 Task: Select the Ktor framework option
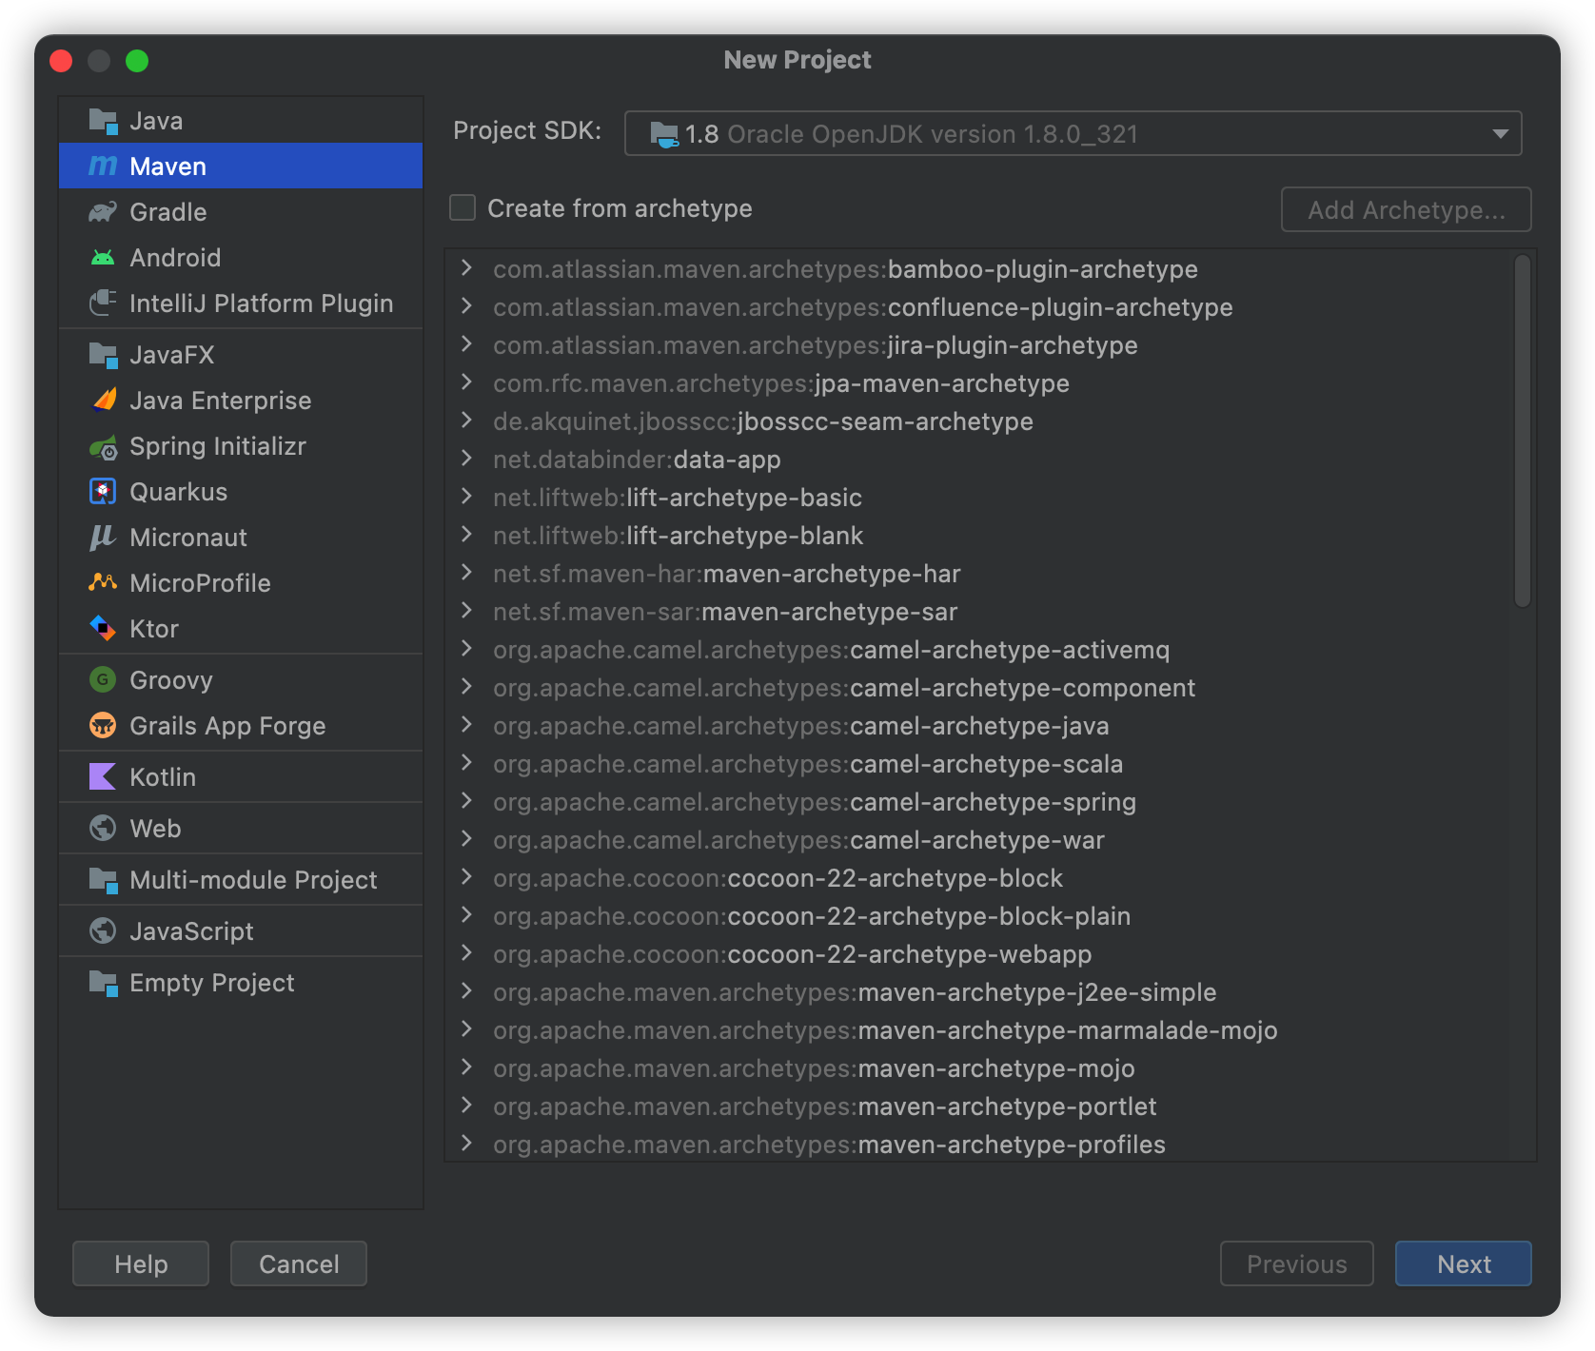tap(153, 628)
